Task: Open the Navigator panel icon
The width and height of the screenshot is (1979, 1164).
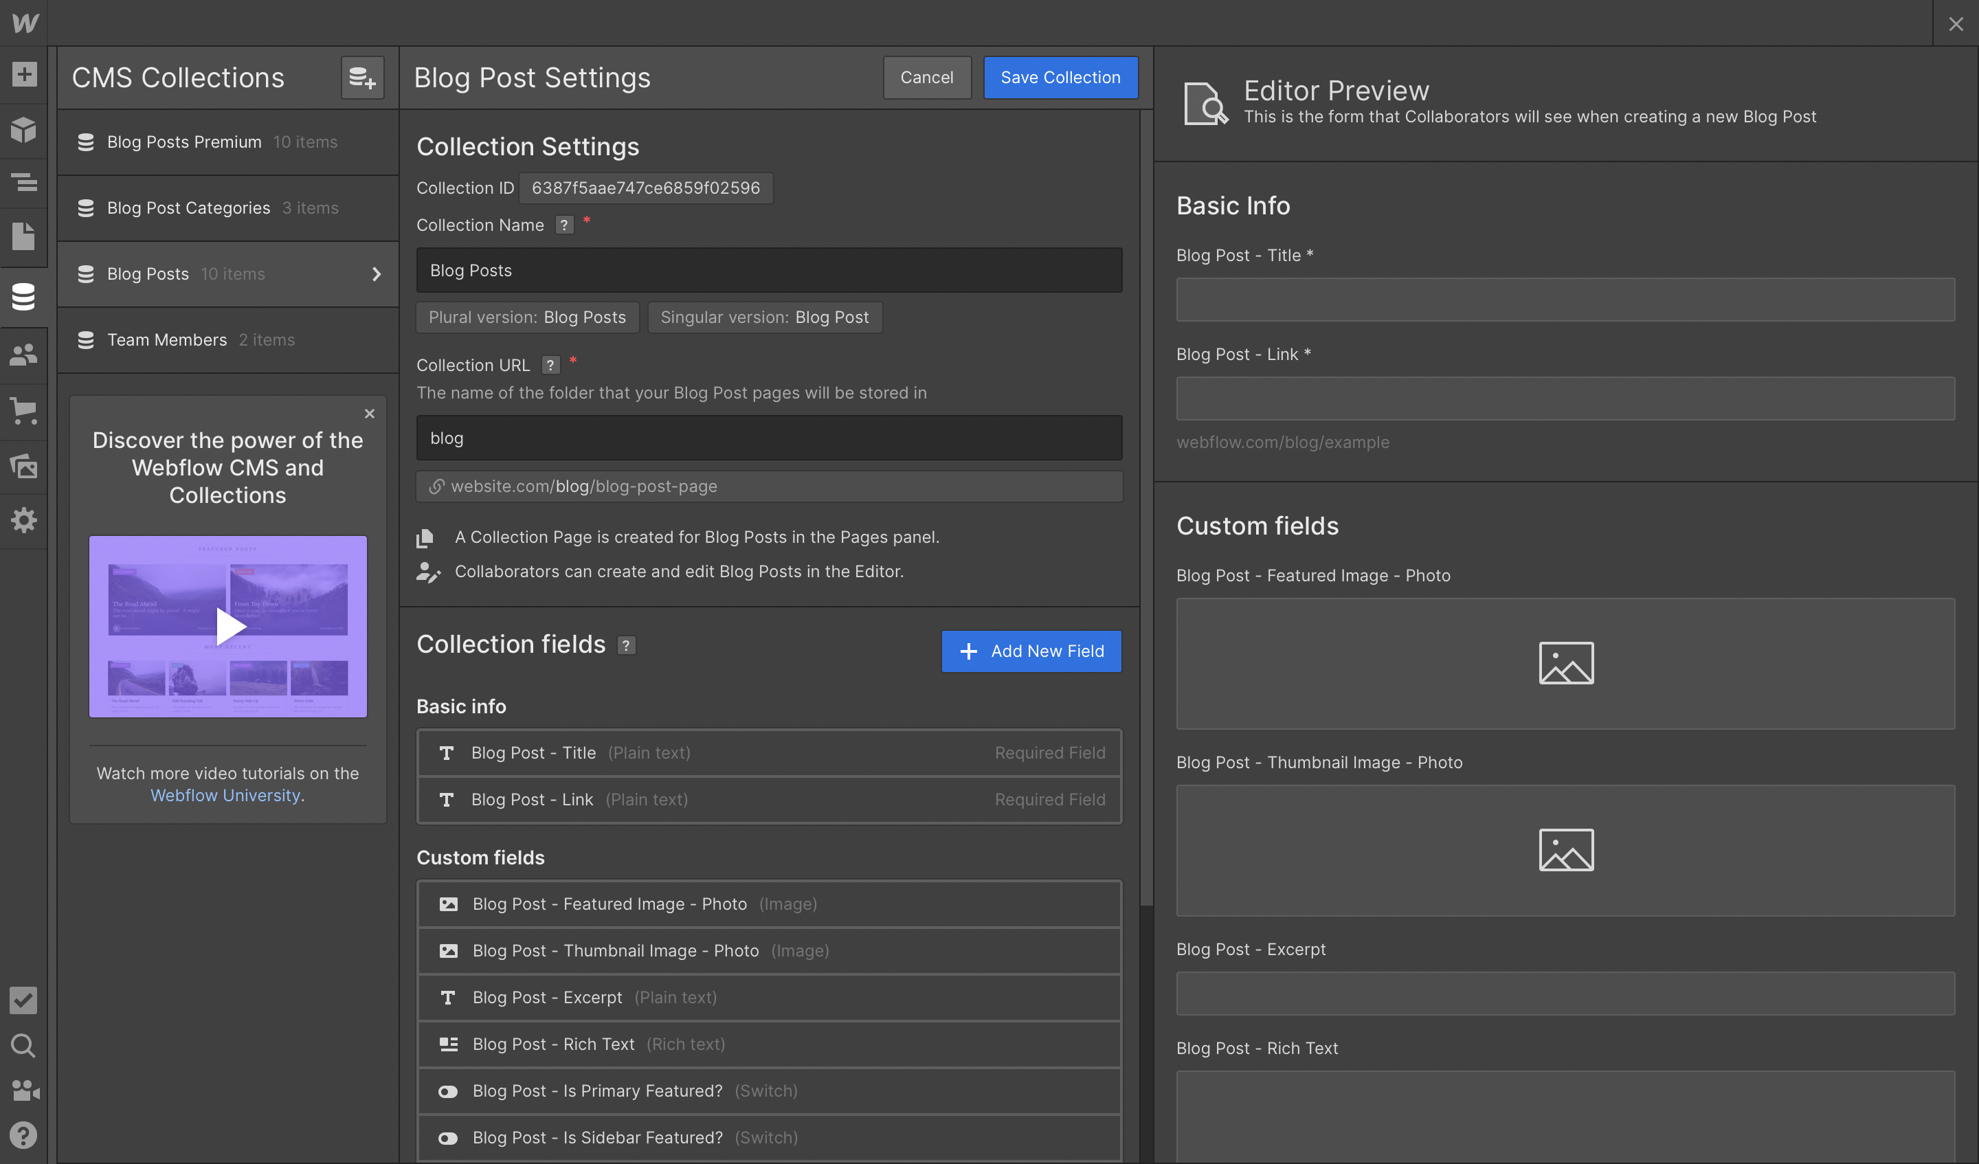Action: pos(23,182)
